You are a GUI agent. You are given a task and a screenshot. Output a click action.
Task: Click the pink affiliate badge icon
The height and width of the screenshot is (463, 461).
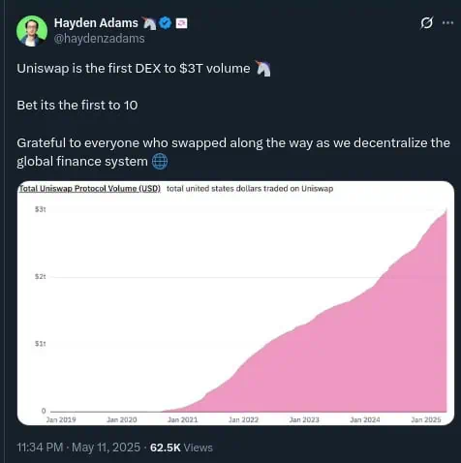pos(181,23)
